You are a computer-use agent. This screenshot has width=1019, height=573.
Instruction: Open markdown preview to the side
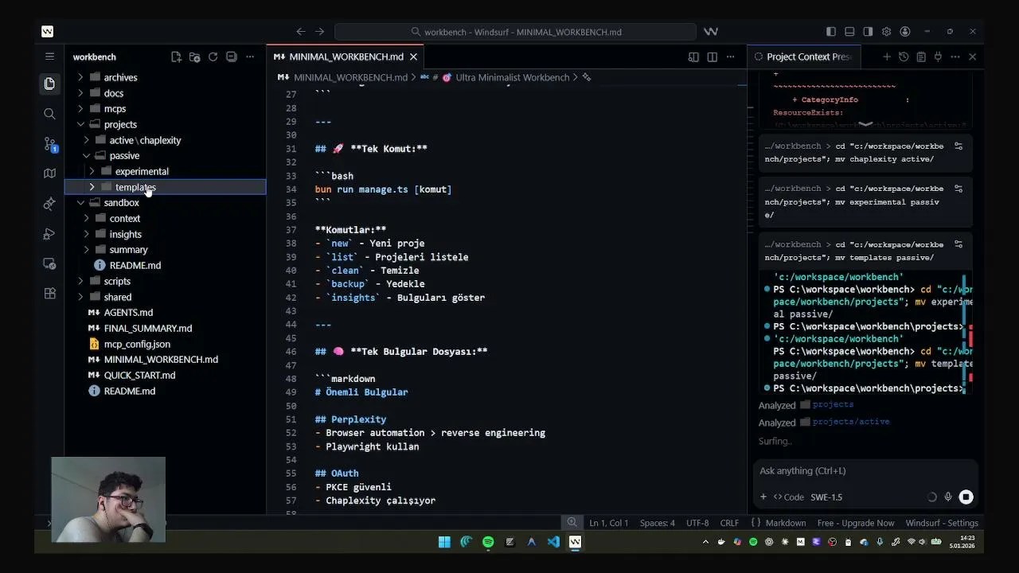(x=693, y=57)
